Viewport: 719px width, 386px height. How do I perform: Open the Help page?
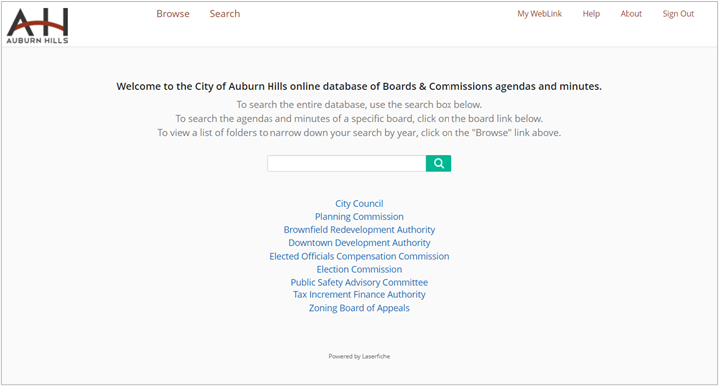[591, 14]
